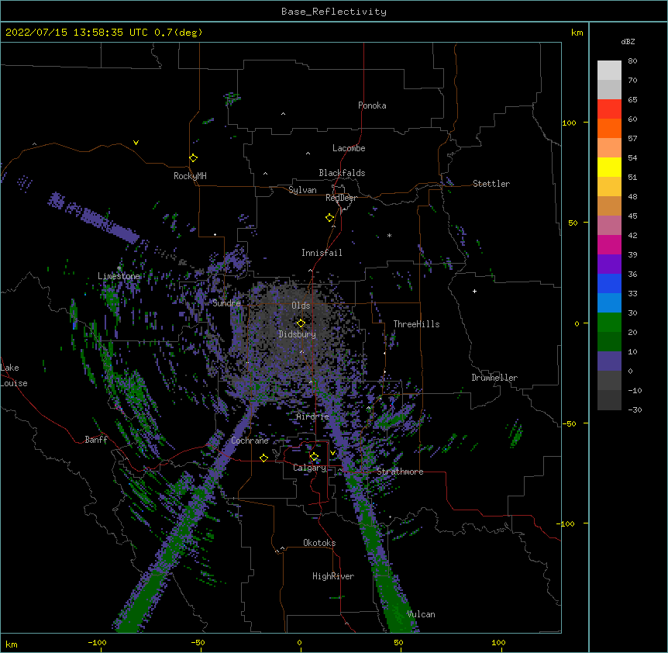Select the -10 dBZ dark gray legend swatch
Viewport: 668px width, 653px height.
(x=609, y=400)
